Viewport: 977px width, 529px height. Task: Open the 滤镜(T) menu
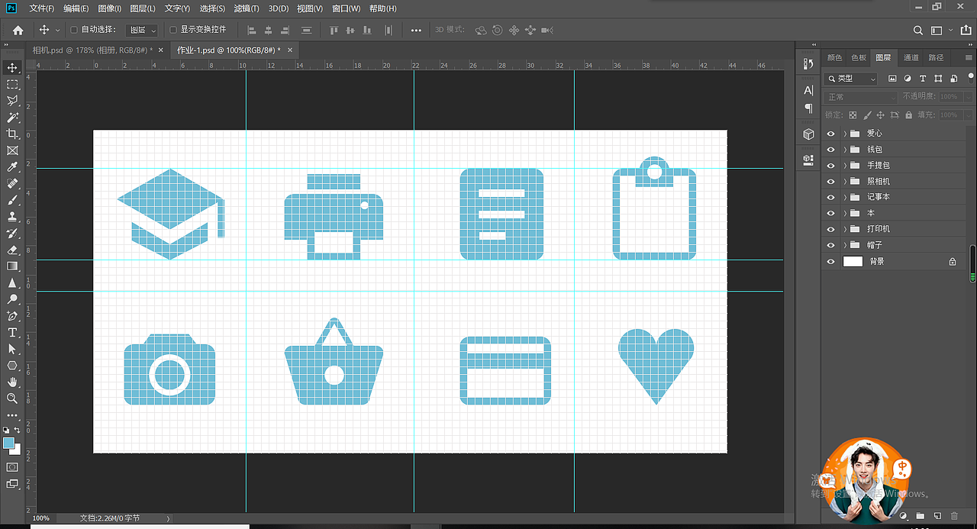246,8
